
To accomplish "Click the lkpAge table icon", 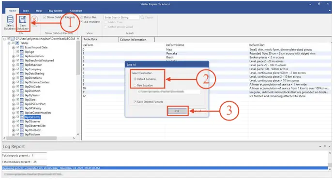I will (x=22, y=52).
